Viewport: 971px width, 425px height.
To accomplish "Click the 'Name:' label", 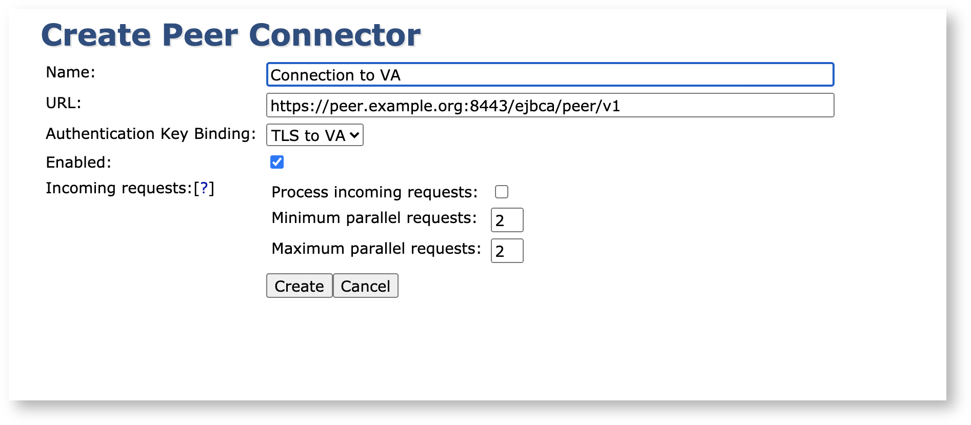I will click(70, 72).
